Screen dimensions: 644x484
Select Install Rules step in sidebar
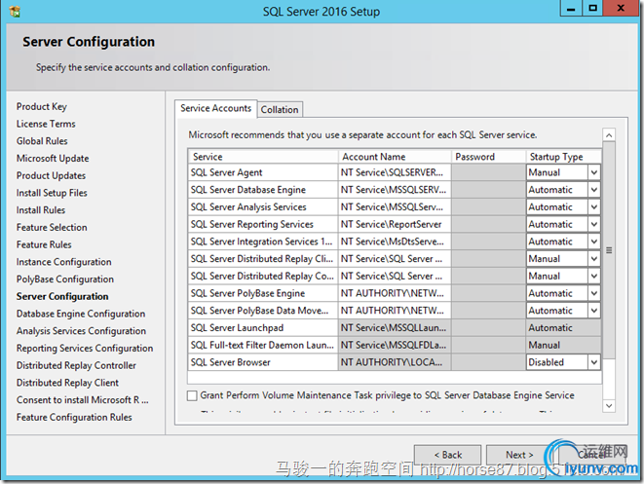click(41, 210)
